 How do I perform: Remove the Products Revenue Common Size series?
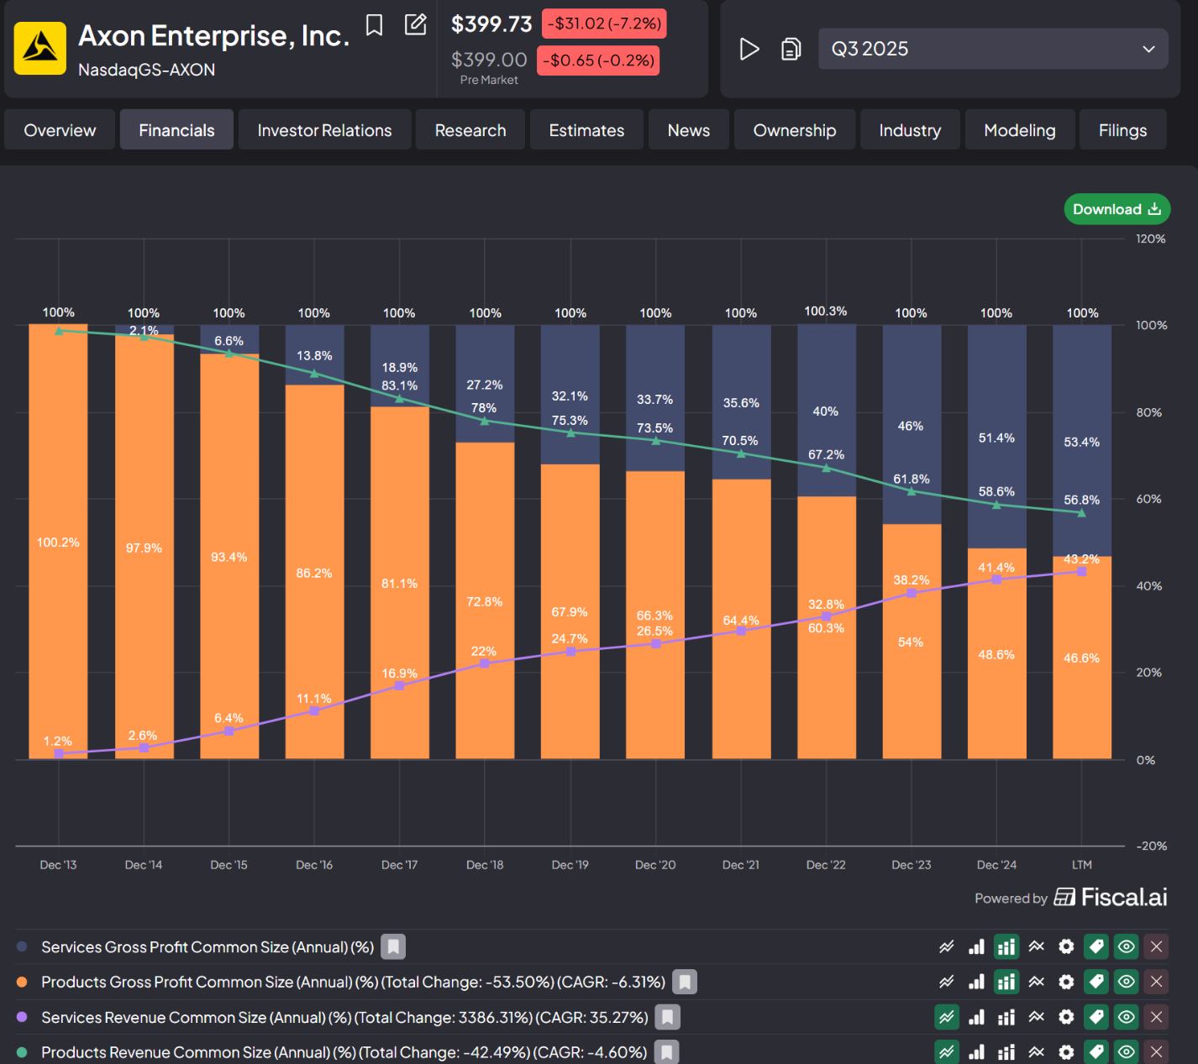point(1156,1052)
